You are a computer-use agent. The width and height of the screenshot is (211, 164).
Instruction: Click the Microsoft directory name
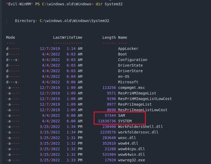pos(128,82)
